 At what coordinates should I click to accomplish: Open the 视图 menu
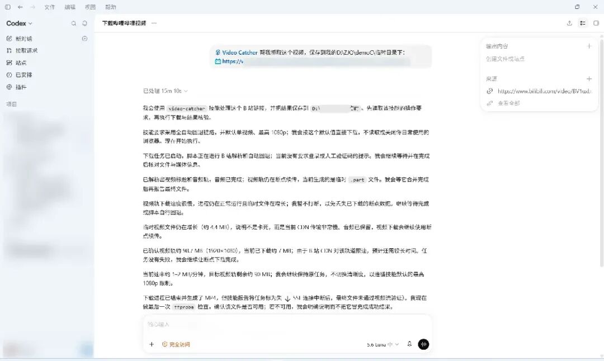[90, 7]
